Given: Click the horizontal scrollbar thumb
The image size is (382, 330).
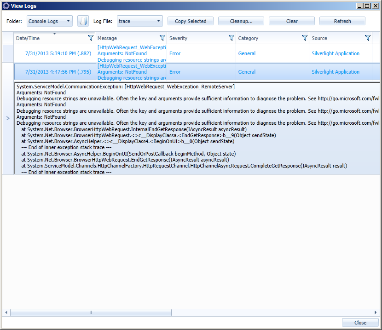Looking at the screenshot, I should pyautogui.click(x=91, y=312).
